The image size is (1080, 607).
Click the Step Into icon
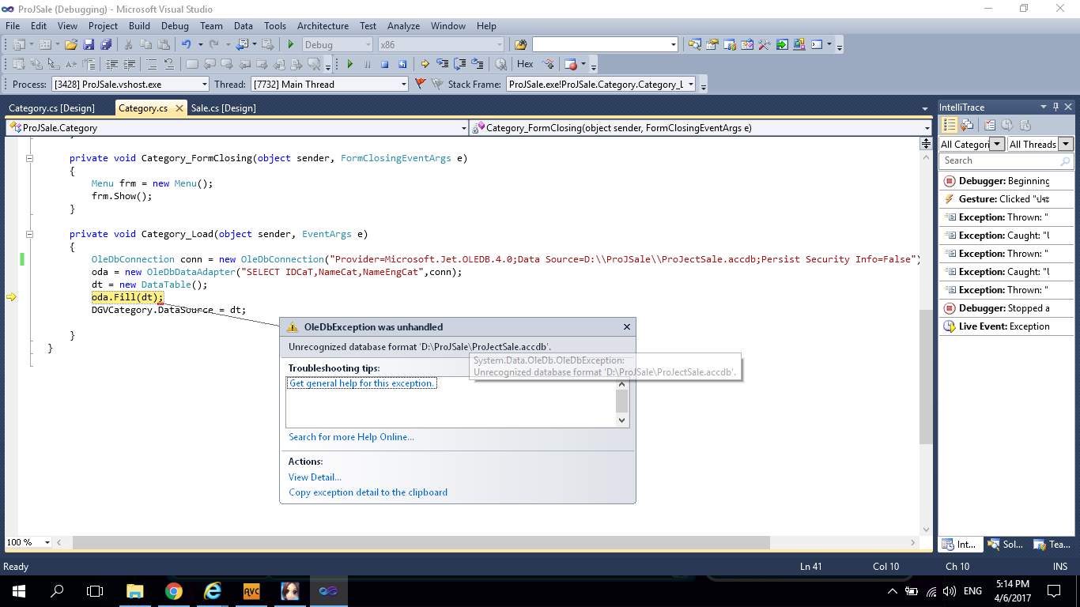click(x=442, y=63)
